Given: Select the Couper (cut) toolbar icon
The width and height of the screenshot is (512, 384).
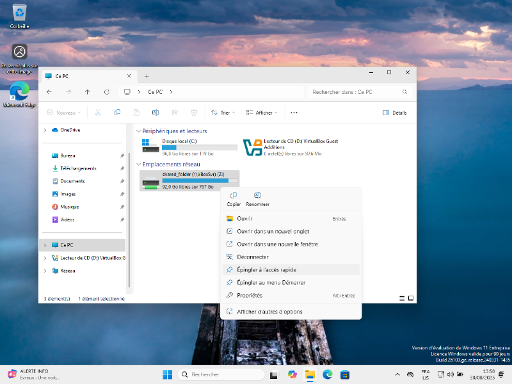Looking at the screenshot, I should (x=99, y=112).
